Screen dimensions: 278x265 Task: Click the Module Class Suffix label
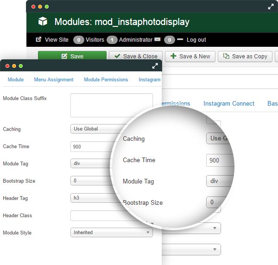point(25,98)
